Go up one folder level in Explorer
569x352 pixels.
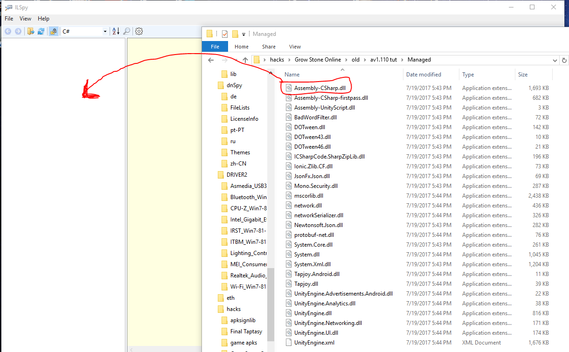(x=245, y=60)
